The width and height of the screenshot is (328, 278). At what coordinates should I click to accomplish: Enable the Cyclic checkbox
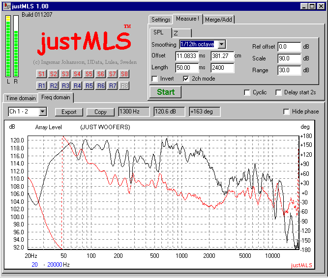(247, 92)
